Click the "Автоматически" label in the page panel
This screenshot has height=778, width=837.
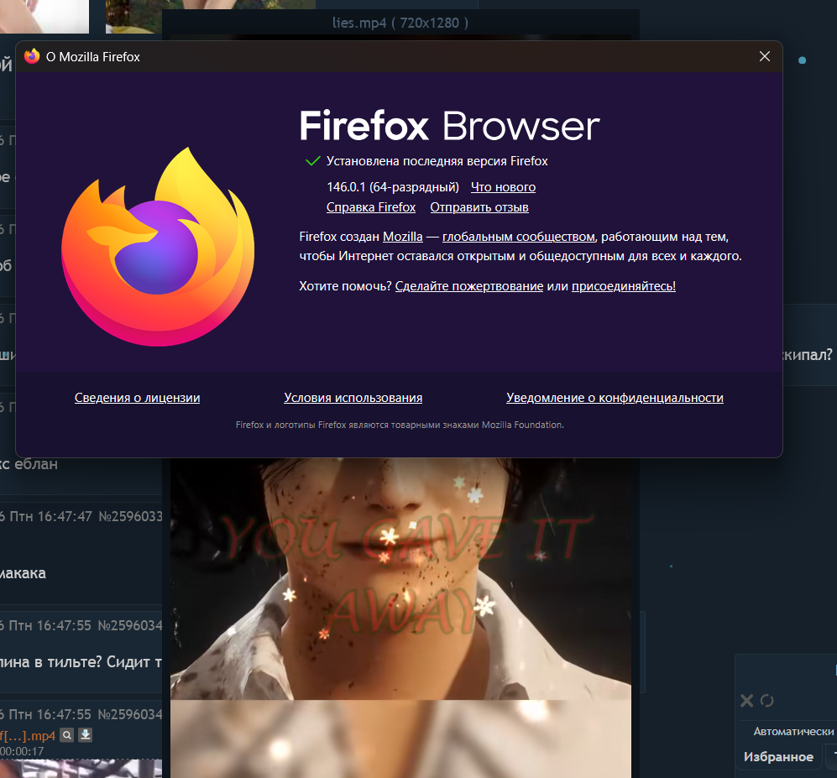coord(793,731)
